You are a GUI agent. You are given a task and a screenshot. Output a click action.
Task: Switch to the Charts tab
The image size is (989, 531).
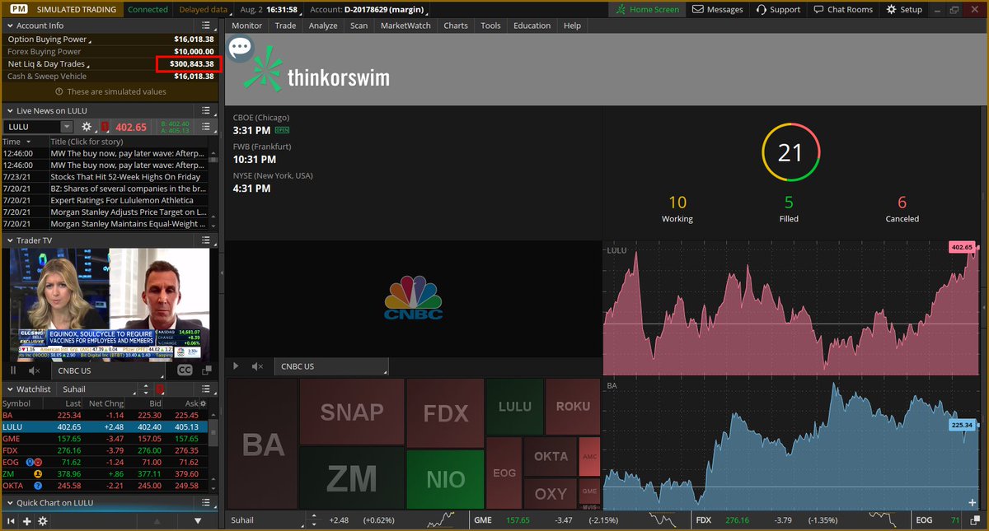(x=456, y=26)
